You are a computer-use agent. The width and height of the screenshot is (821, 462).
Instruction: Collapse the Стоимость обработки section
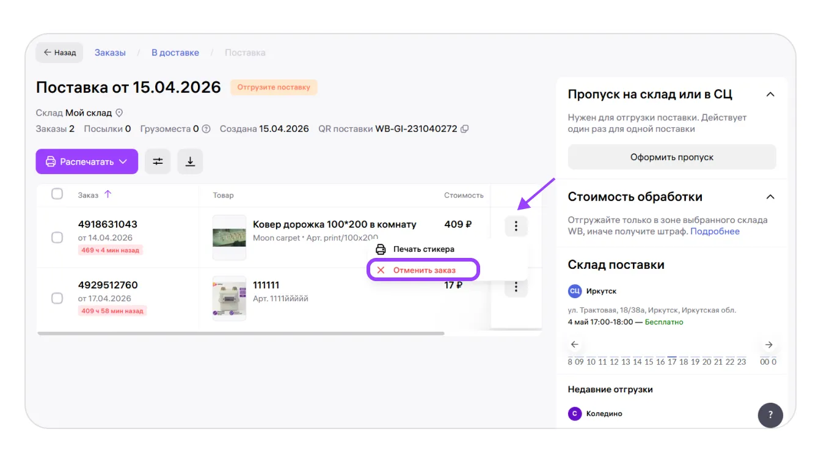coord(770,197)
